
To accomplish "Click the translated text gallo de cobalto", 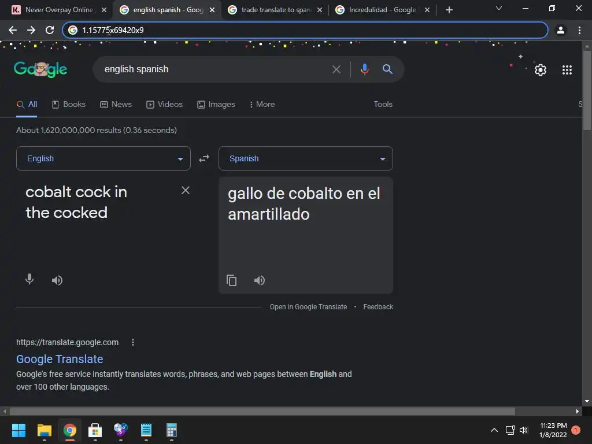I will (x=304, y=204).
